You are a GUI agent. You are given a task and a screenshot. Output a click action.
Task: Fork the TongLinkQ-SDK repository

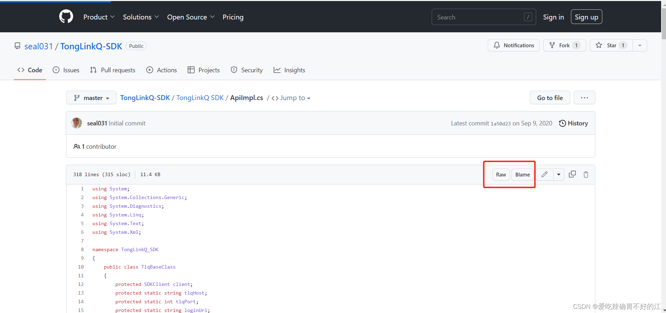564,45
